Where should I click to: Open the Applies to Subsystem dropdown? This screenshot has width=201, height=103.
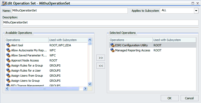(x=196, y=11)
